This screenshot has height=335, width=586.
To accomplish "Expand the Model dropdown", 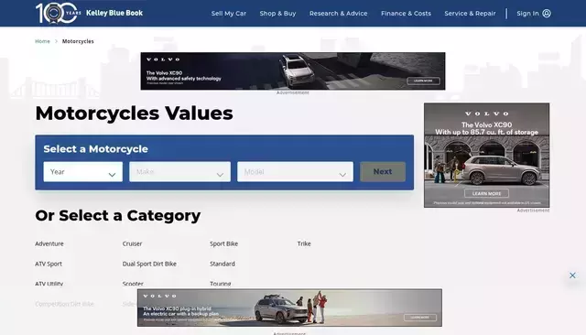I will click(x=295, y=172).
